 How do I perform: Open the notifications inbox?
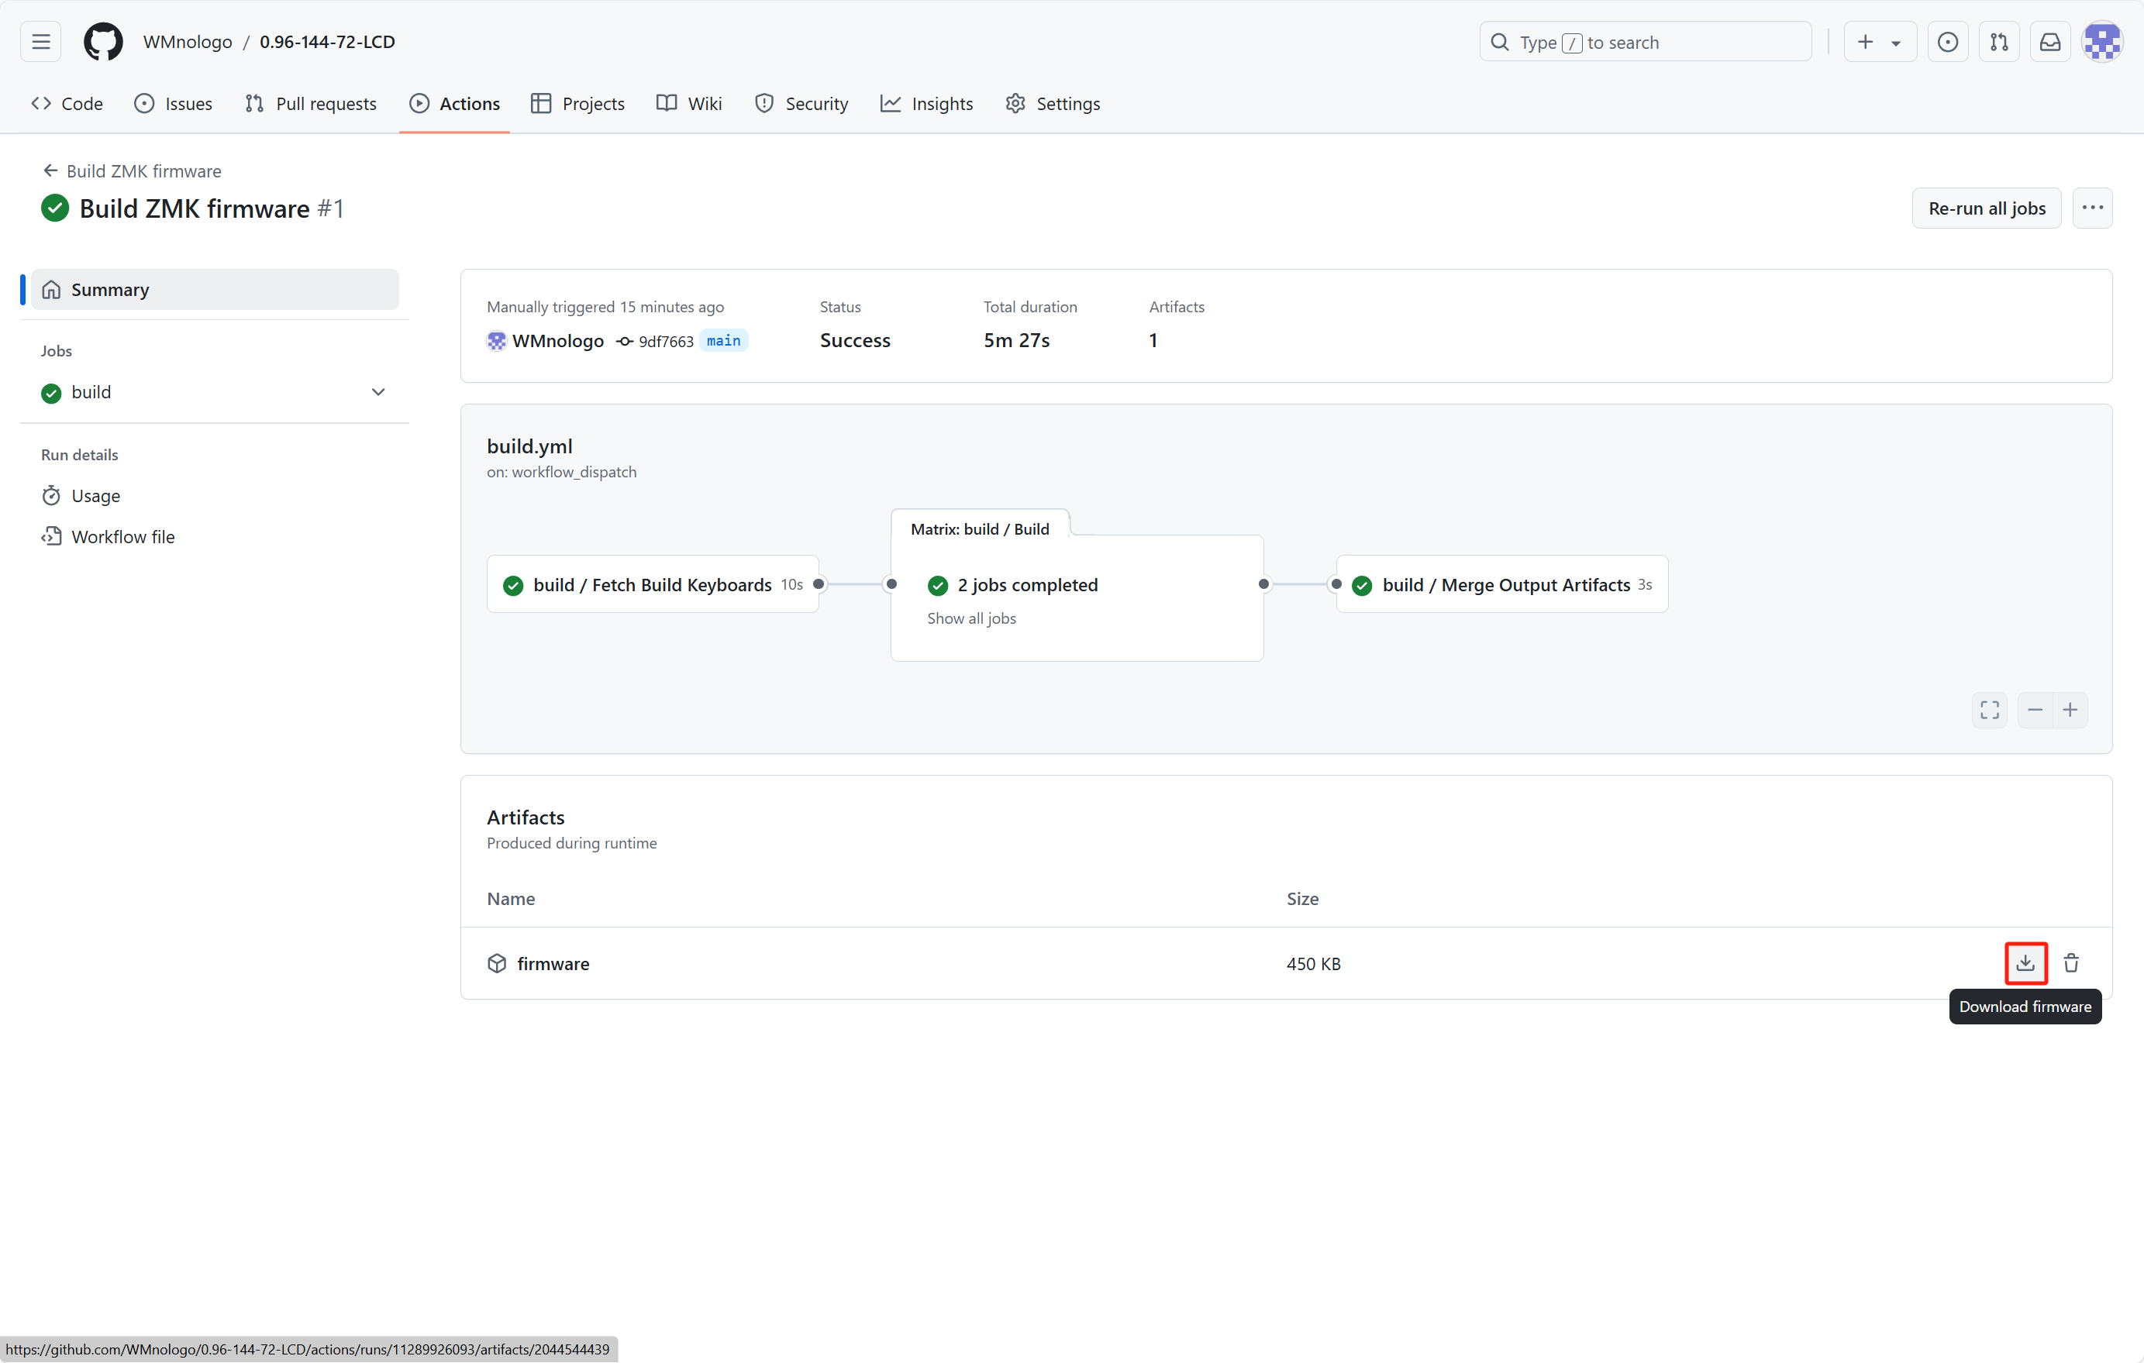pos(2049,42)
